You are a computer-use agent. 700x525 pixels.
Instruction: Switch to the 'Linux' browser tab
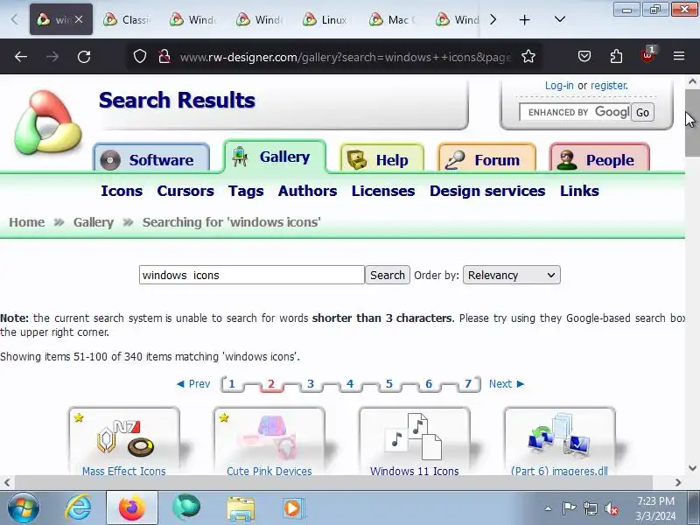(327, 19)
